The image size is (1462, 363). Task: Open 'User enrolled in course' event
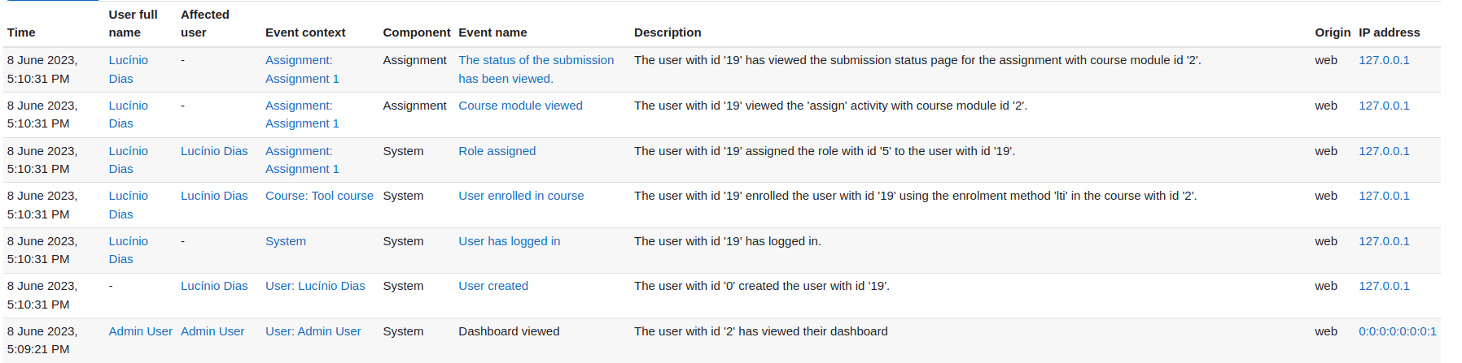click(x=521, y=196)
